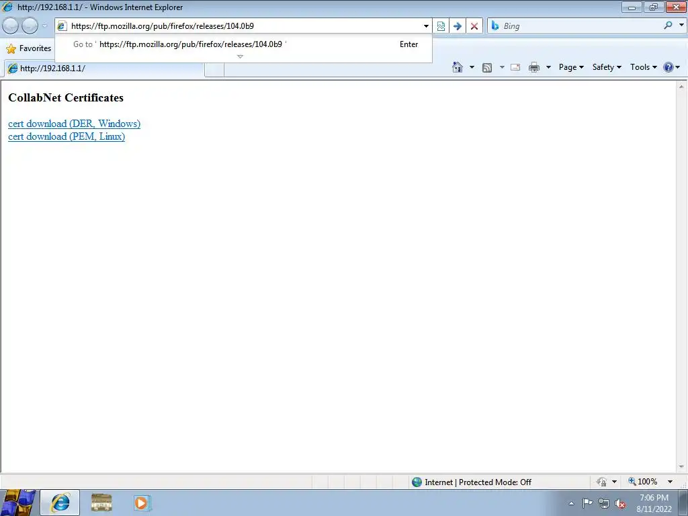Image resolution: width=688 pixels, height=516 pixels.
Task: Click the CollabNet Certificates heading
Action: [66, 97]
